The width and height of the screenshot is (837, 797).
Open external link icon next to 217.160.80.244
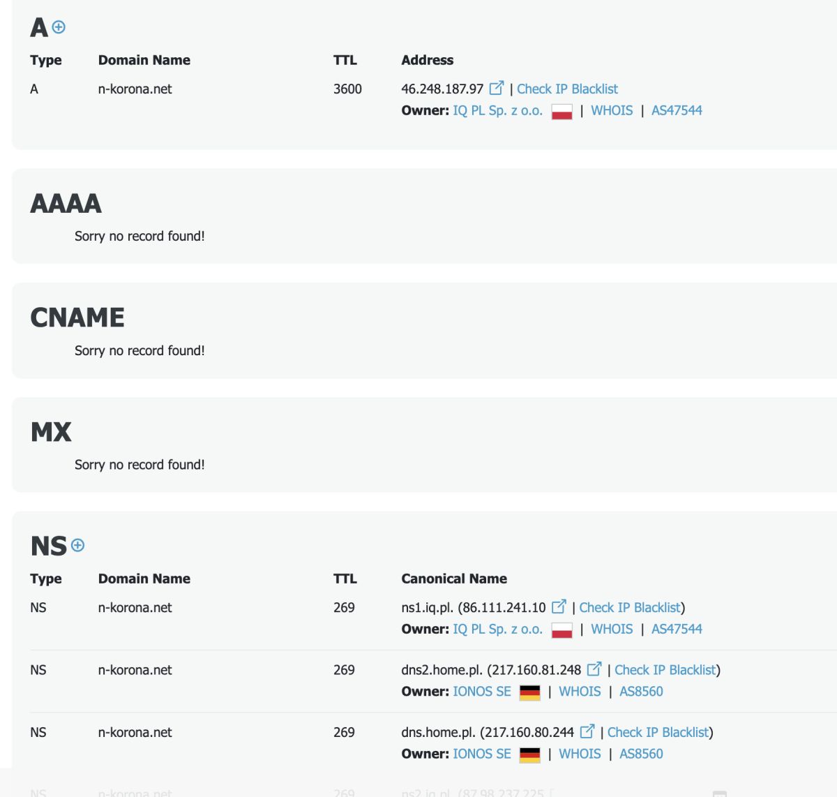coord(587,731)
